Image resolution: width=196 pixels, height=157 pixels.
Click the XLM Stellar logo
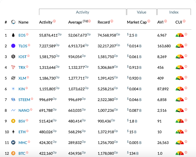(13, 78)
